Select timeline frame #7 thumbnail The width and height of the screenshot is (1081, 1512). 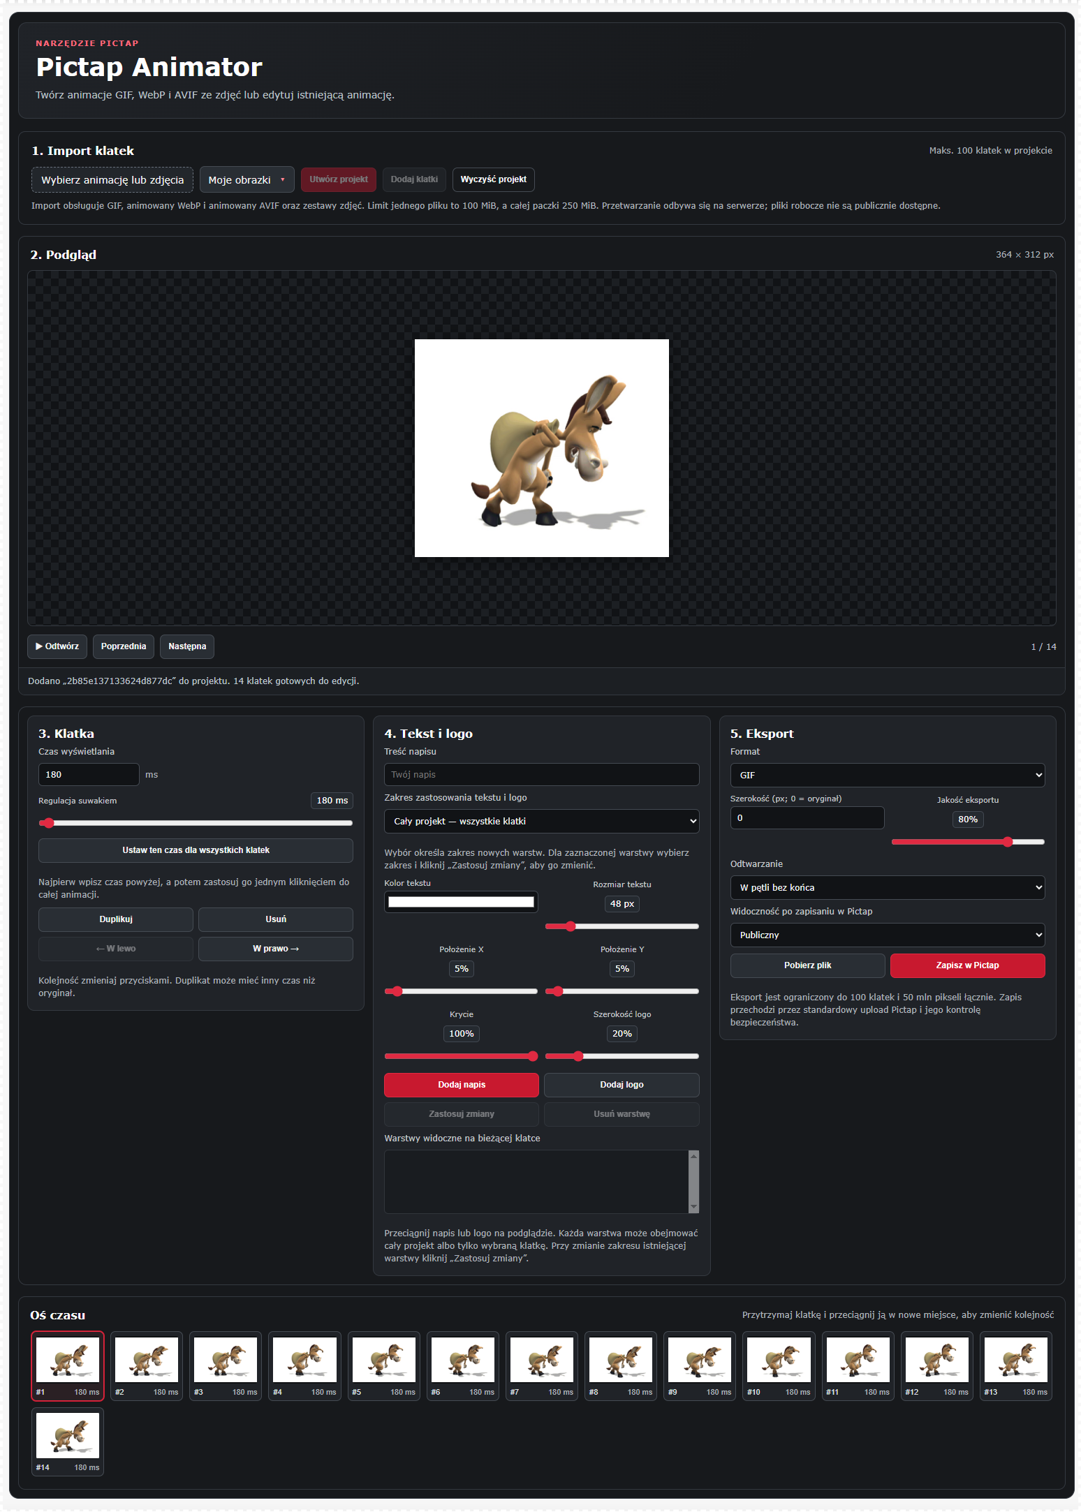(x=542, y=1366)
